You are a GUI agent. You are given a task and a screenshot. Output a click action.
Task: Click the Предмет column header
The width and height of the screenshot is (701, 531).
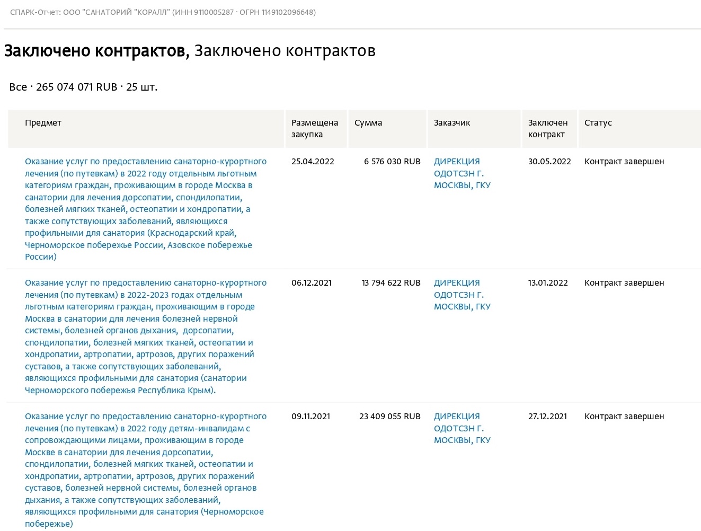[x=43, y=122]
